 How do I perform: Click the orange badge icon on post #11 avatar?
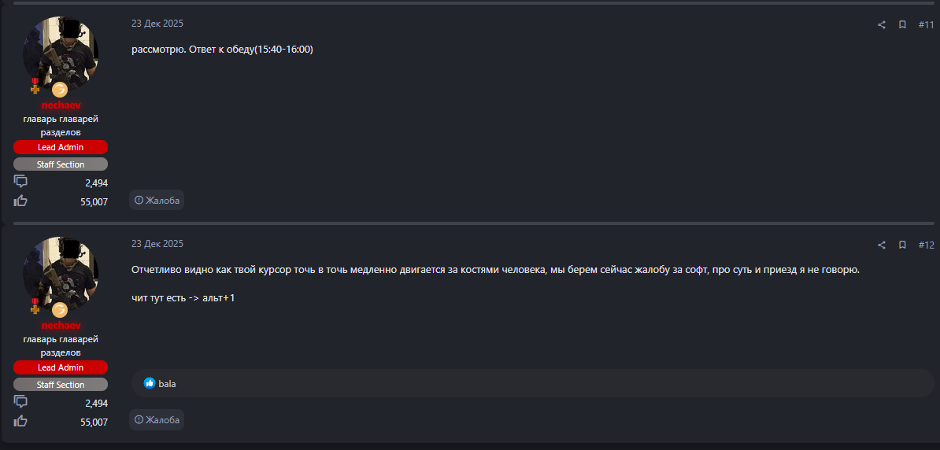[60, 89]
